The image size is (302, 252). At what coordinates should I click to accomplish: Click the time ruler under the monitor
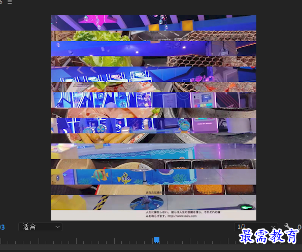(151, 241)
